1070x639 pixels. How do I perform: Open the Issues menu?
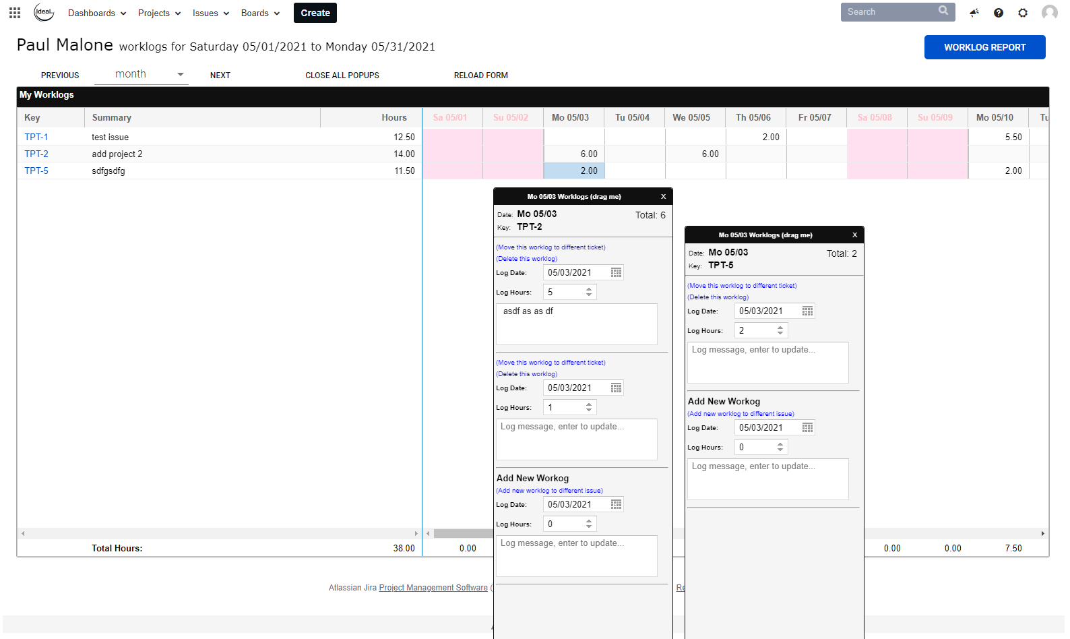[210, 13]
